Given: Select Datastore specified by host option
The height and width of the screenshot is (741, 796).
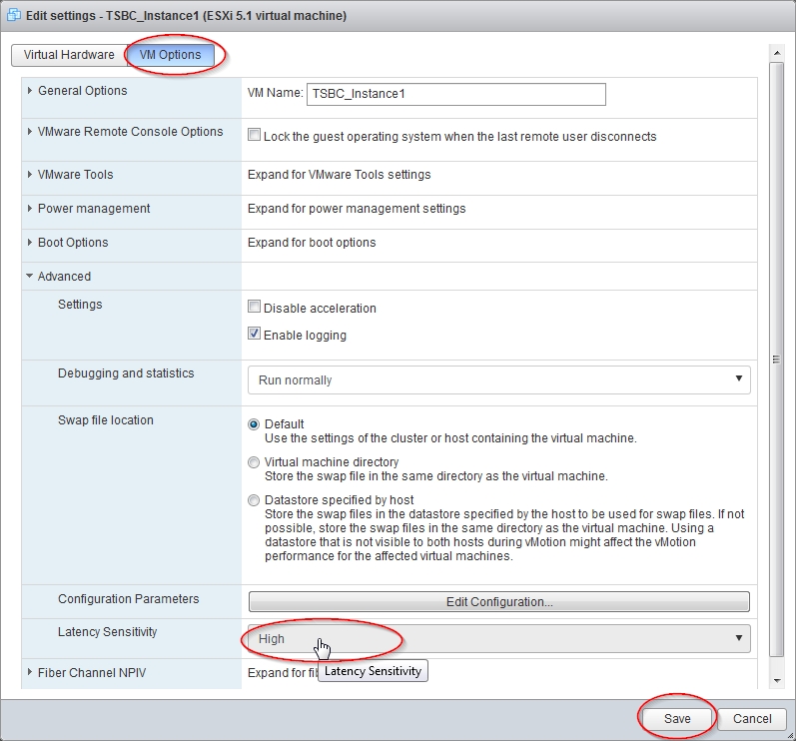Looking at the screenshot, I should coord(254,500).
